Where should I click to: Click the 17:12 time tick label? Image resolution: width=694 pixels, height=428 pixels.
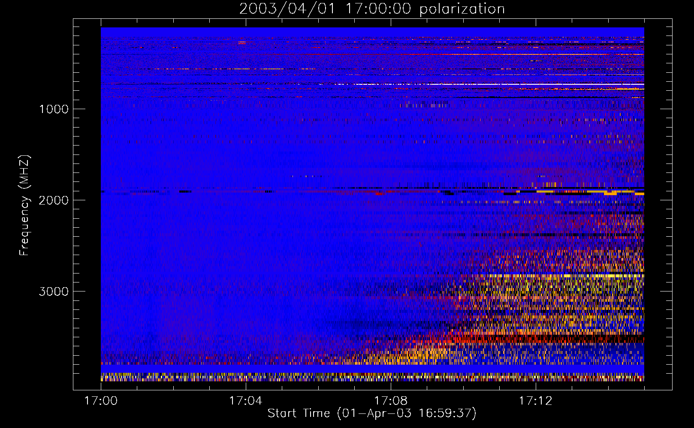pos(535,401)
